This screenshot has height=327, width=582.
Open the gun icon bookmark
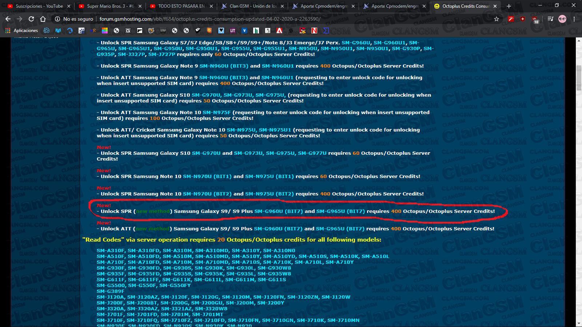pyautogui.click(x=140, y=31)
